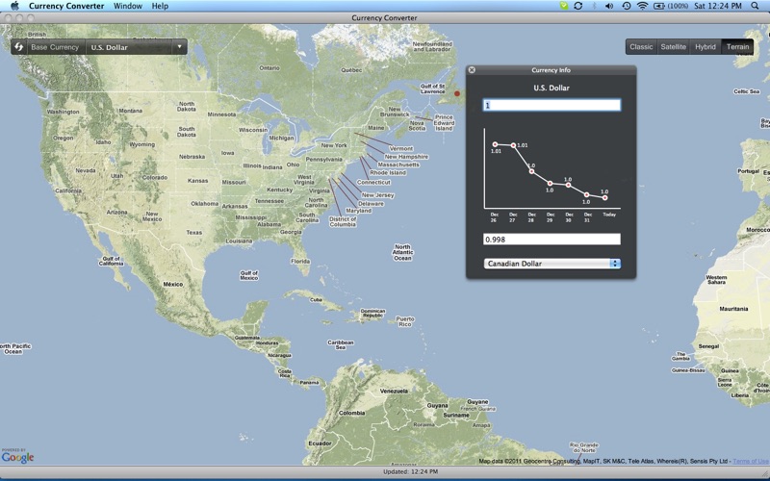Click the Mauritania label on the map

(733, 309)
